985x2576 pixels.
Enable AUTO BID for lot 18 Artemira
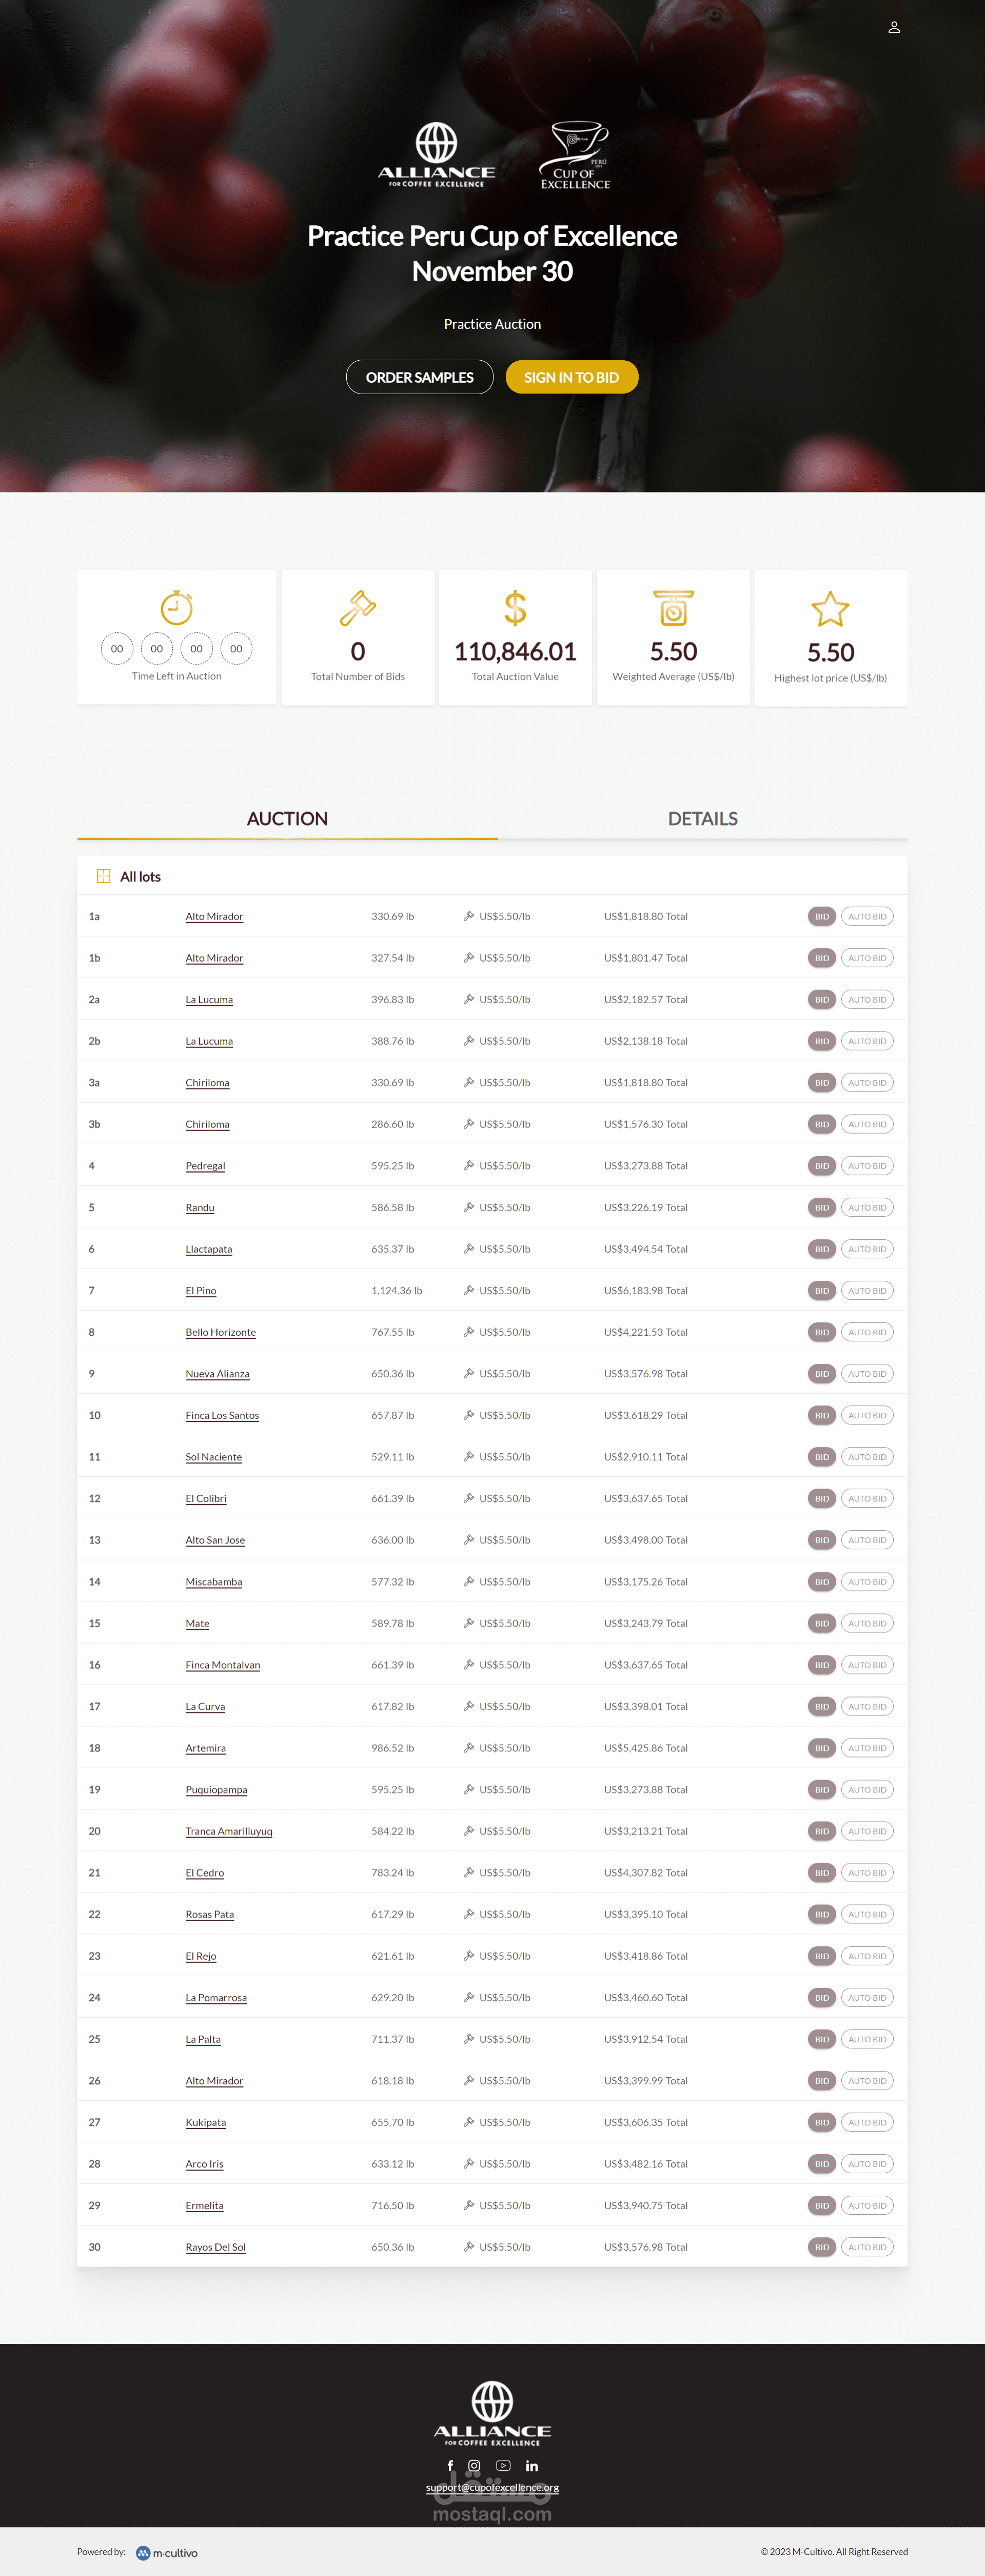pyautogui.click(x=867, y=1748)
